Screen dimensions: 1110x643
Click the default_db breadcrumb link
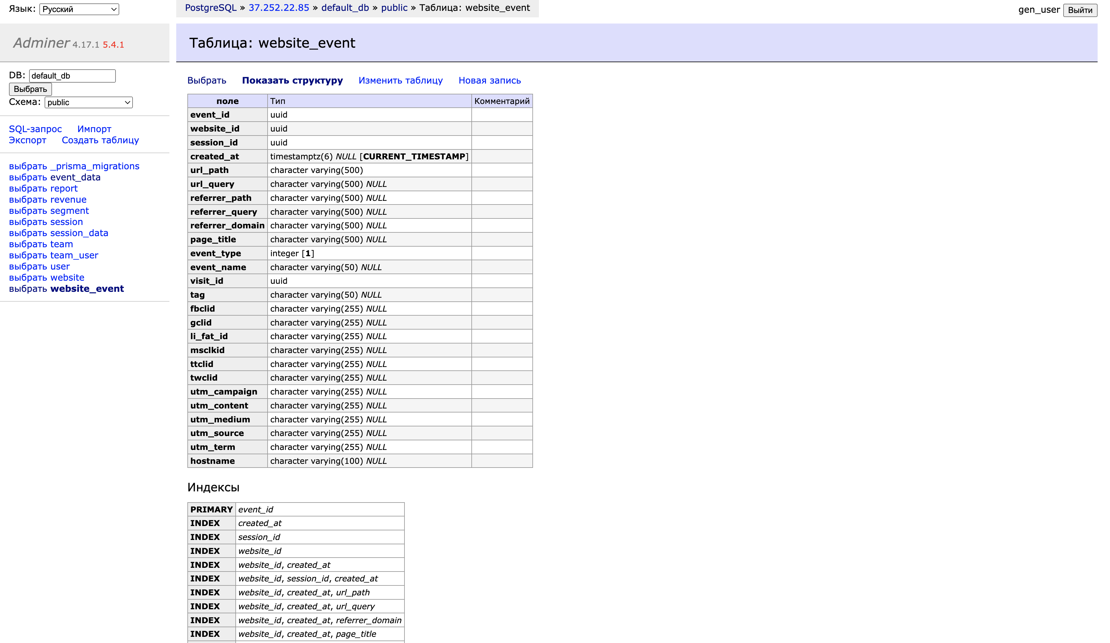click(345, 8)
